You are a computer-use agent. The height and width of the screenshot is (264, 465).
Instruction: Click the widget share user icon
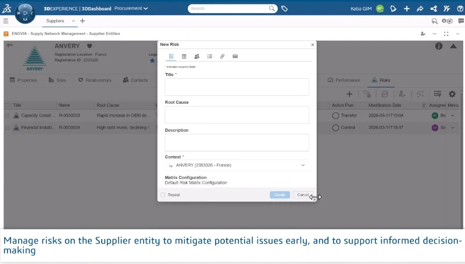pyautogui.click(x=423, y=34)
